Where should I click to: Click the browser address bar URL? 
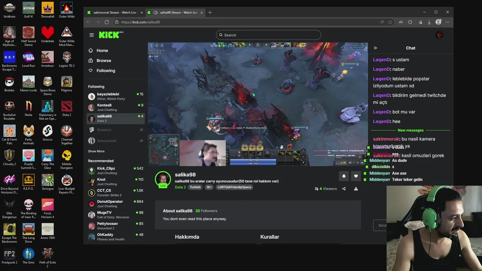click(140, 22)
